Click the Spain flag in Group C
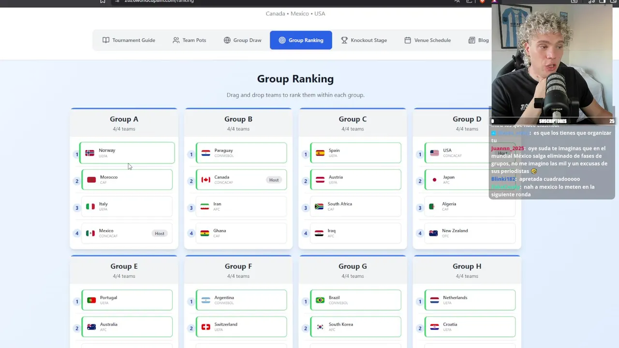This screenshot has height=348, width=619. 320,153
